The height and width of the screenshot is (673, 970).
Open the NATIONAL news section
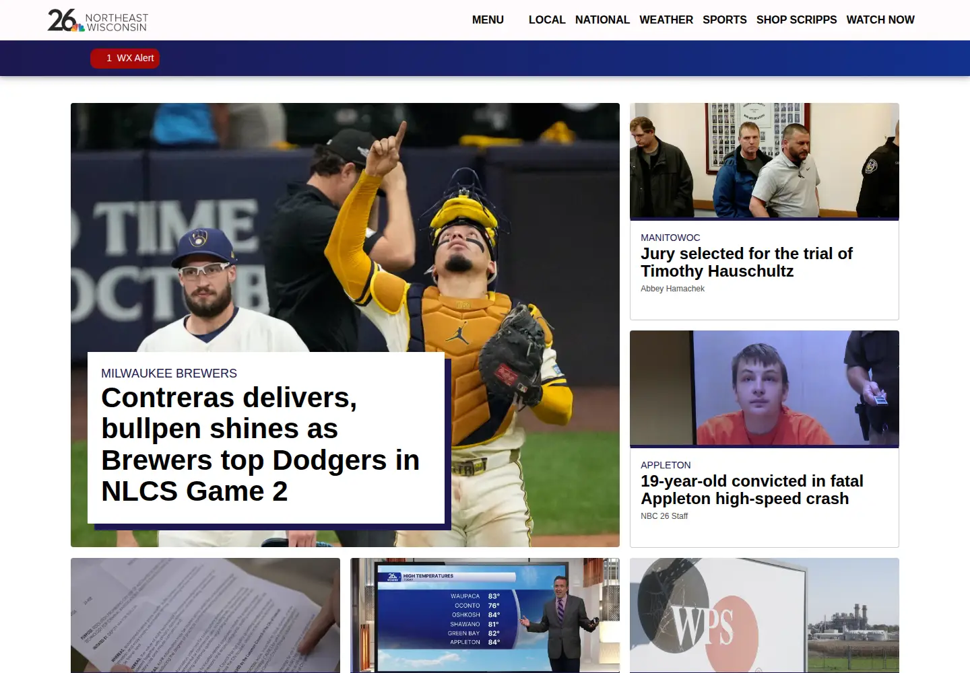tap(602, 20)
